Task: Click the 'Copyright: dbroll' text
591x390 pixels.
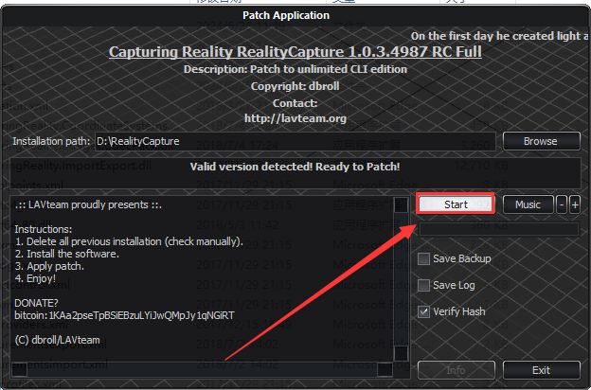Action: (295, 86)
